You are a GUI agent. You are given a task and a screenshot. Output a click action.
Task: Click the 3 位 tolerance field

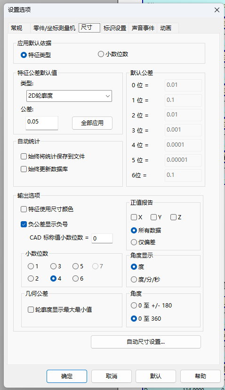pos(183,130)
